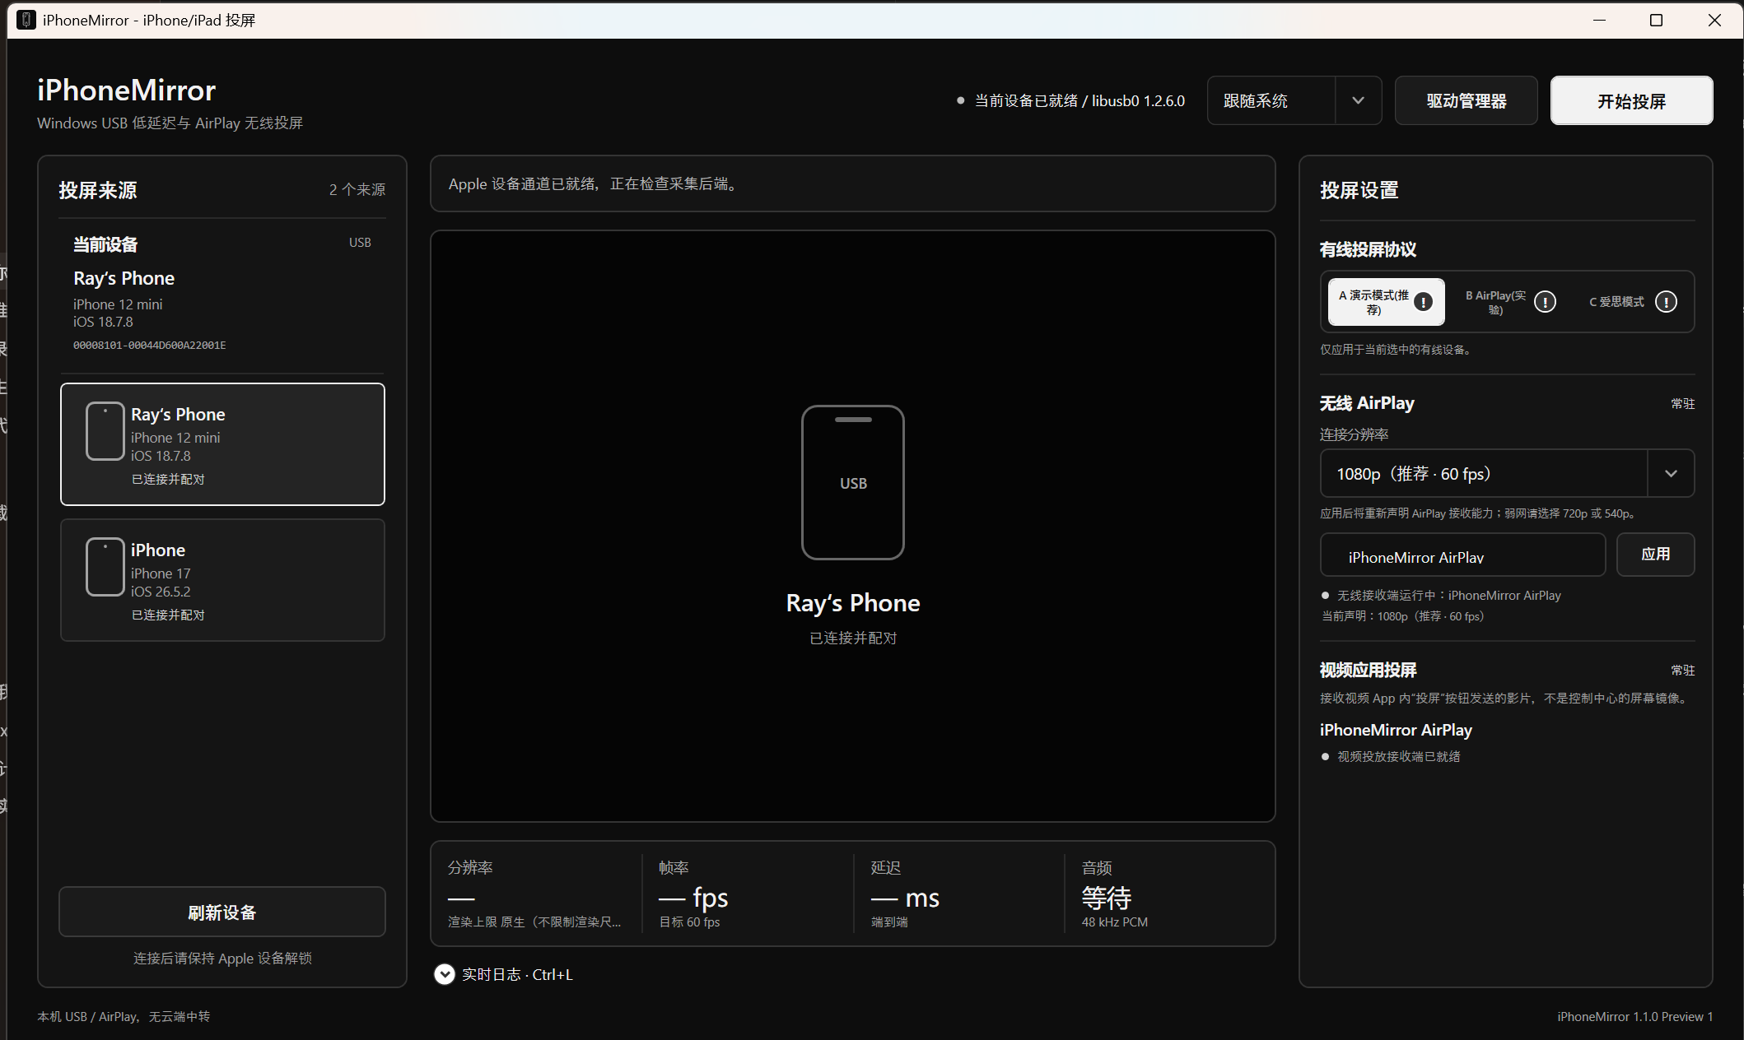Click 常驻 label beside 视频应用投屏
1744x1040 pixels.
1683,670
